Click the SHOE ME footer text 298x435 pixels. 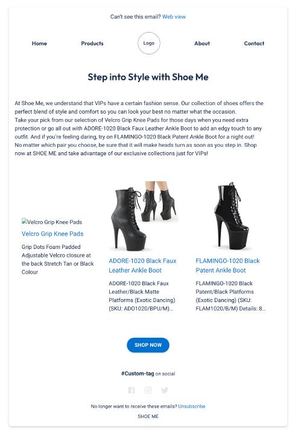(148, 416)
